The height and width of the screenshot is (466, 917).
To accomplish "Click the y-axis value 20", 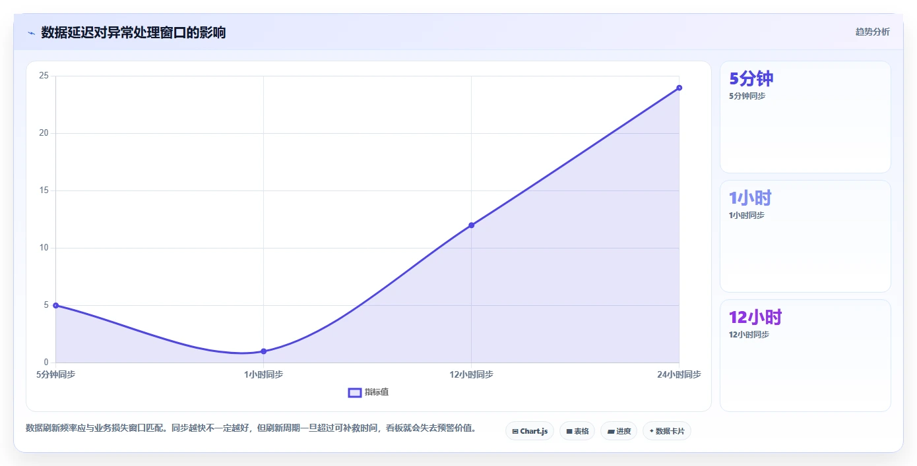I will click(44, 133).
